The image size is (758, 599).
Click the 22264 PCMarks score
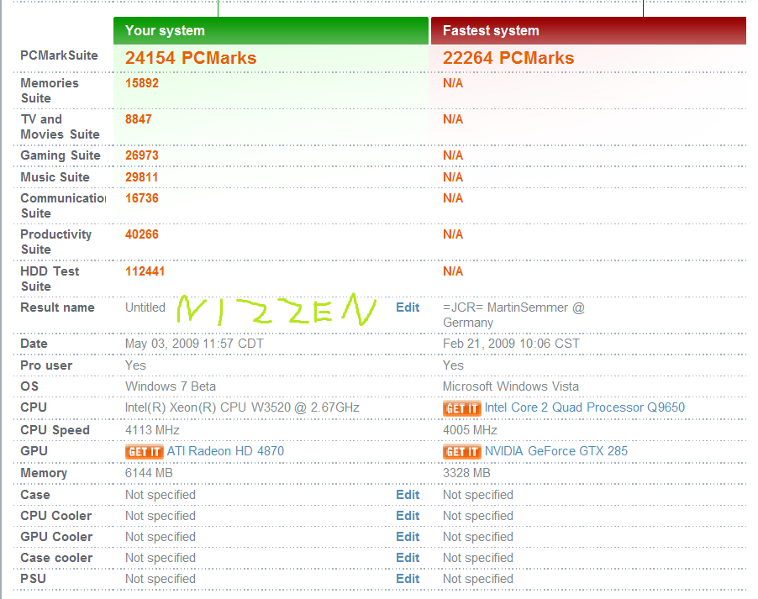(x=508, y=58)
